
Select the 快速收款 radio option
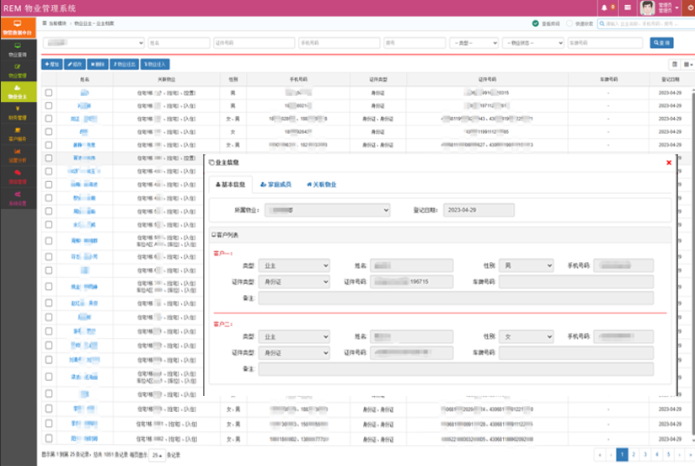click(569, 24)
